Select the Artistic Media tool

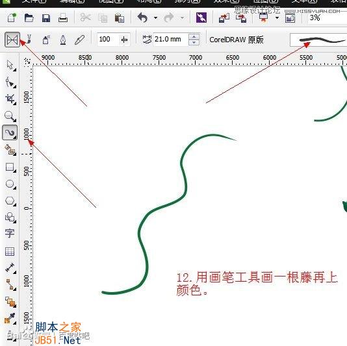[10, 132]
